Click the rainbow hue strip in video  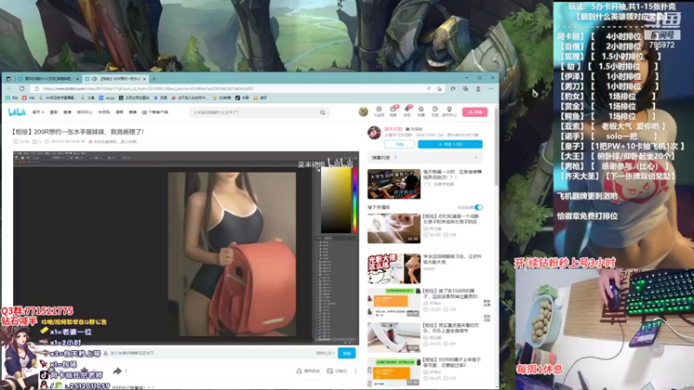[355, 200]
